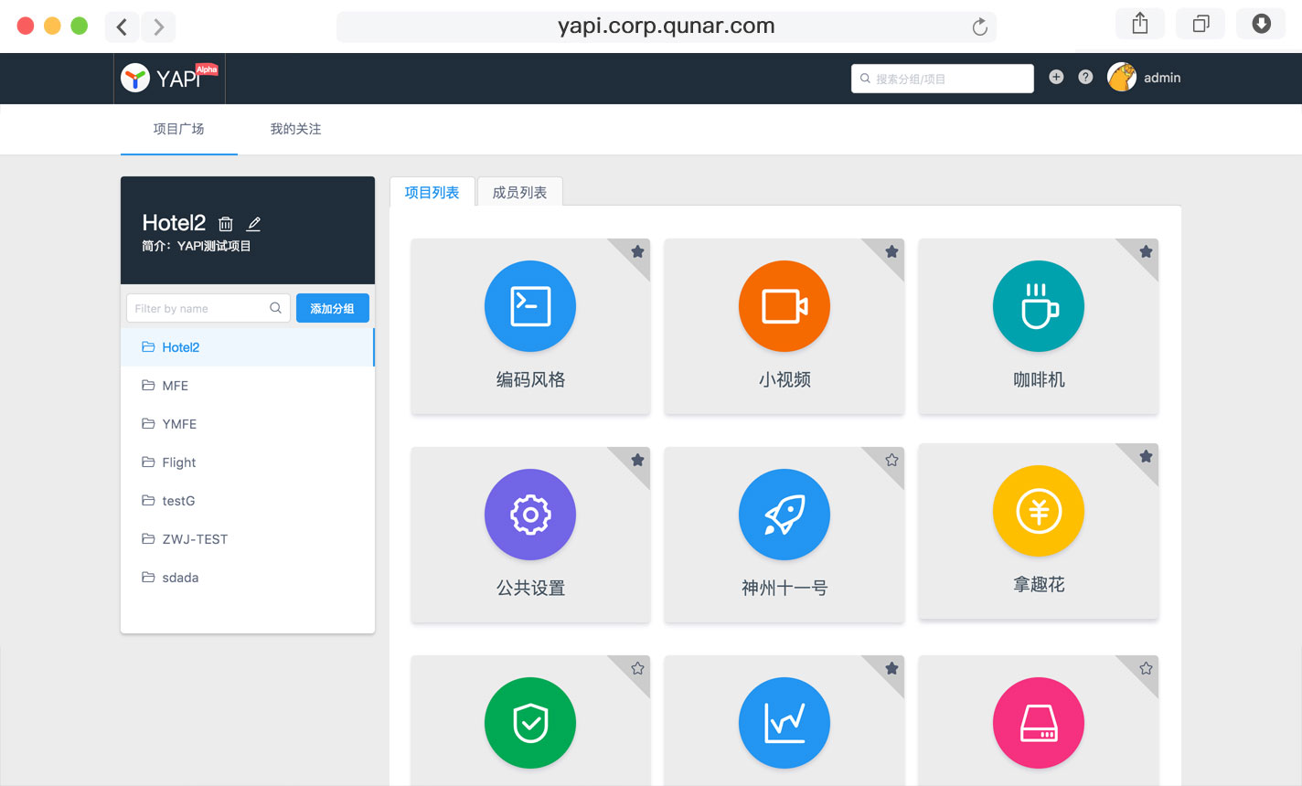1302x786 pixels.
Task: Open the 咖啡机 coffee cup project icon
Action: pyautogui.click(x=1039, y=306)
